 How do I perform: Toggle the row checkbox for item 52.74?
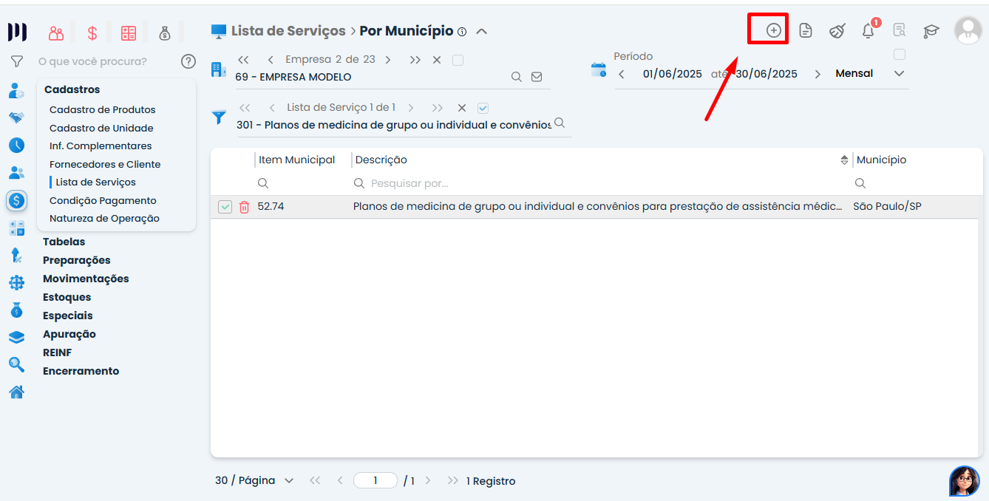point(225,207)
